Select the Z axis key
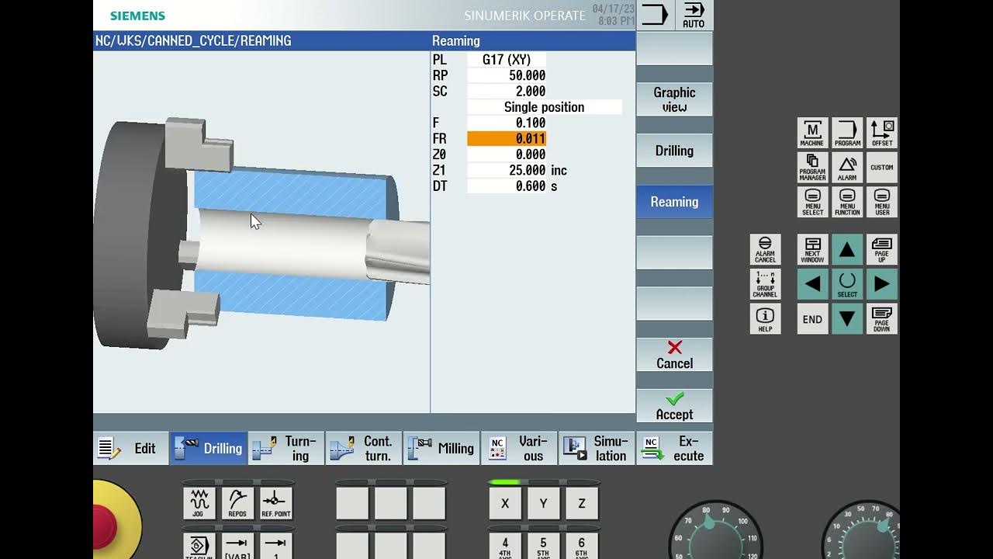The image size is (993, 559). pos(582,503)
